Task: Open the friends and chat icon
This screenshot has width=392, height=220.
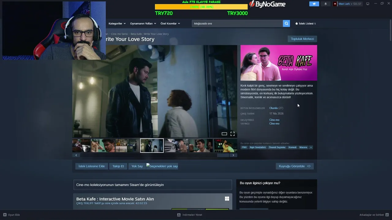Action: tap(387, 215)
